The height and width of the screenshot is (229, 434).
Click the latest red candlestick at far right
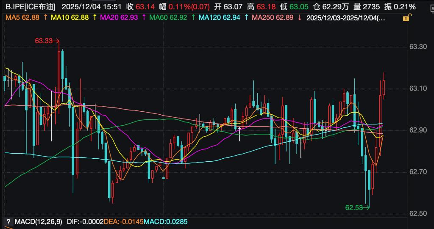point(384,87)
